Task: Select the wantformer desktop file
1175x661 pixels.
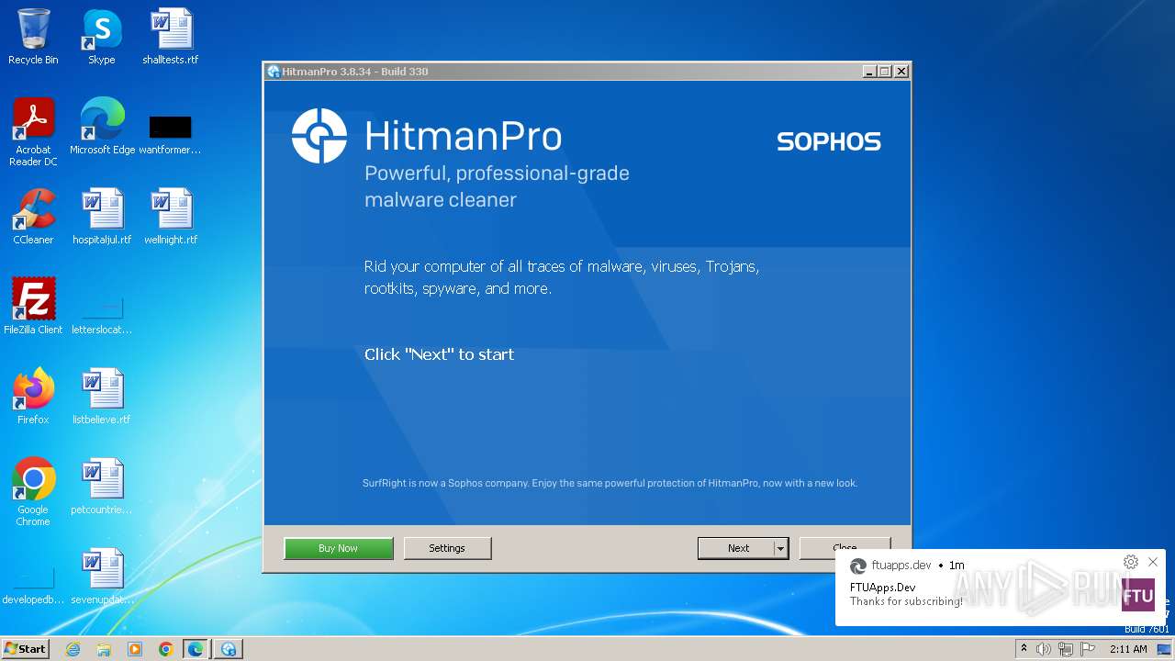Action: click(171, 133)
